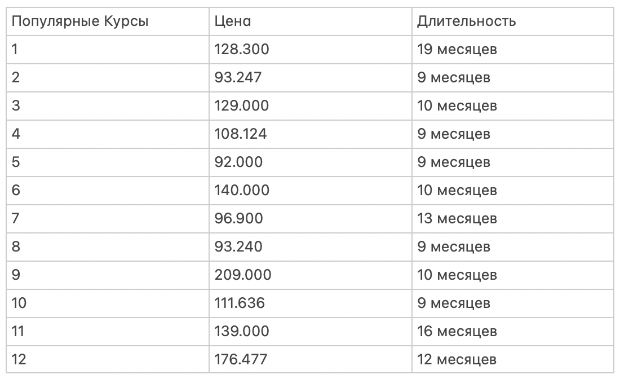Click course number 10 cell

click(19, 303)
